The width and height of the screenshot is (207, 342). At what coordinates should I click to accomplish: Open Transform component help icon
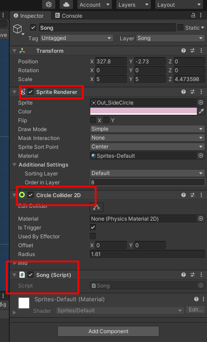pos(184,51)
